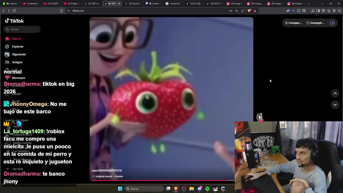343x193 pixels.
Task: Reload the page
Action: (14, 11)
